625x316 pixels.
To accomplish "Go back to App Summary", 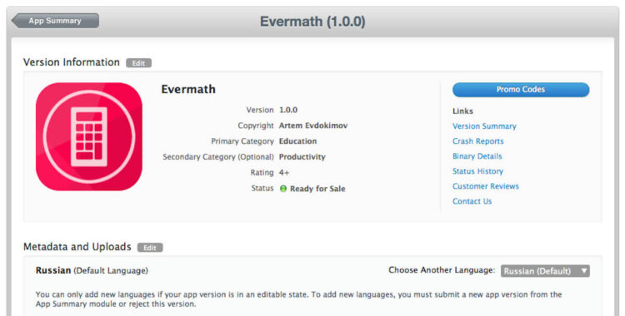I will point(55,21).
